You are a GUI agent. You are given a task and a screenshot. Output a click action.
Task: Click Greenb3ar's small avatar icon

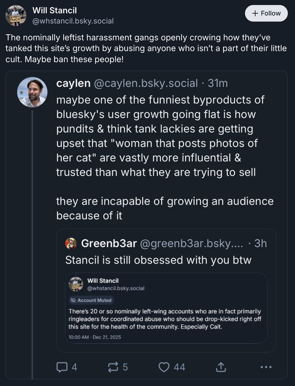(x=70, y=243)
